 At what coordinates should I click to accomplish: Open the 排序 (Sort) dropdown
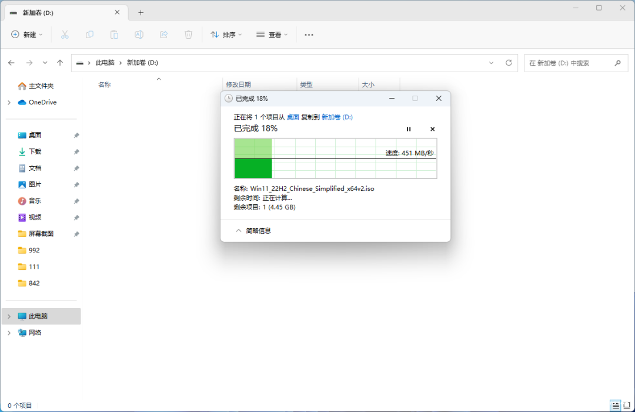[226, 35]
